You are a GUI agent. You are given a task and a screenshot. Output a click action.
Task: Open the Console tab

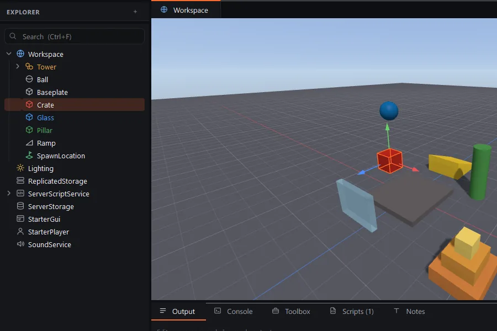[234, 311]
